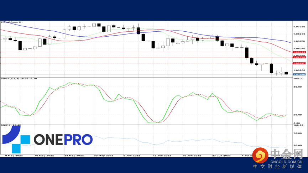
Task: Click the EURUSD.pro, D1 chart title
Action: (12, 22)
